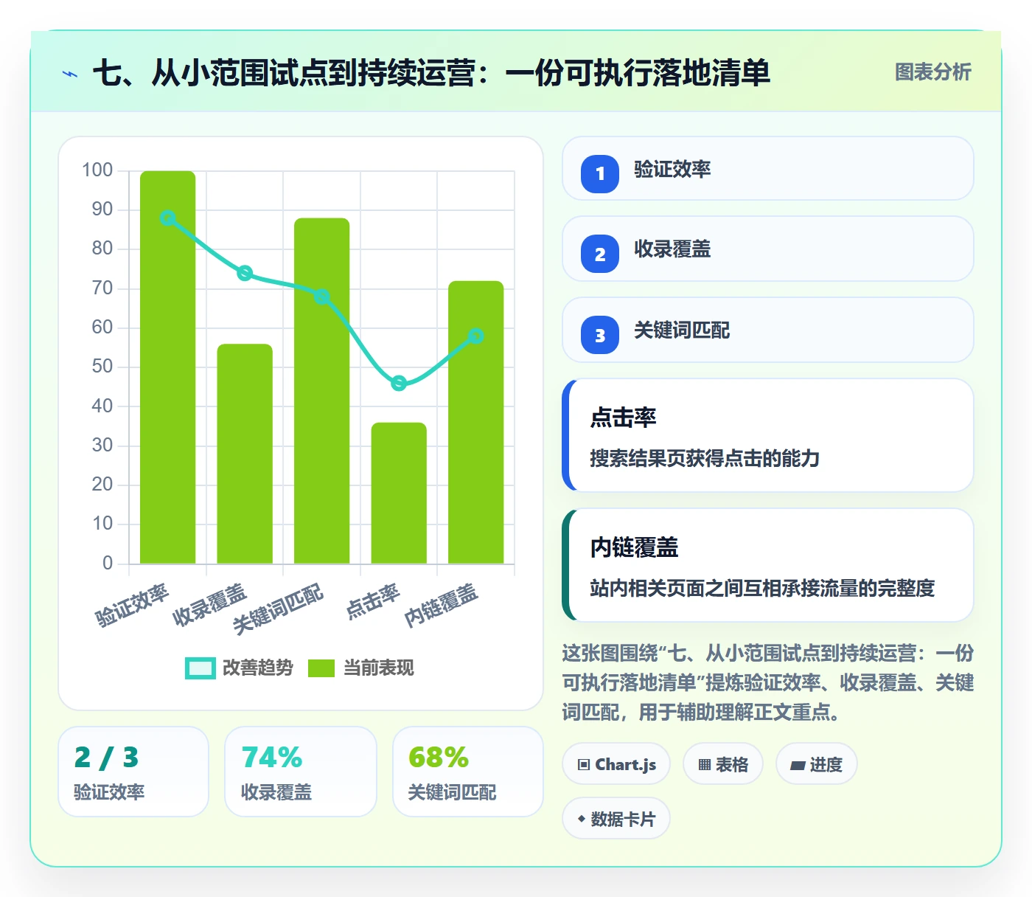Click the text 站内相关页面之间互相承接流量的完整度
Viewport: 1032px width, 897px height.
pyautogui.click(x=762, y=588)
